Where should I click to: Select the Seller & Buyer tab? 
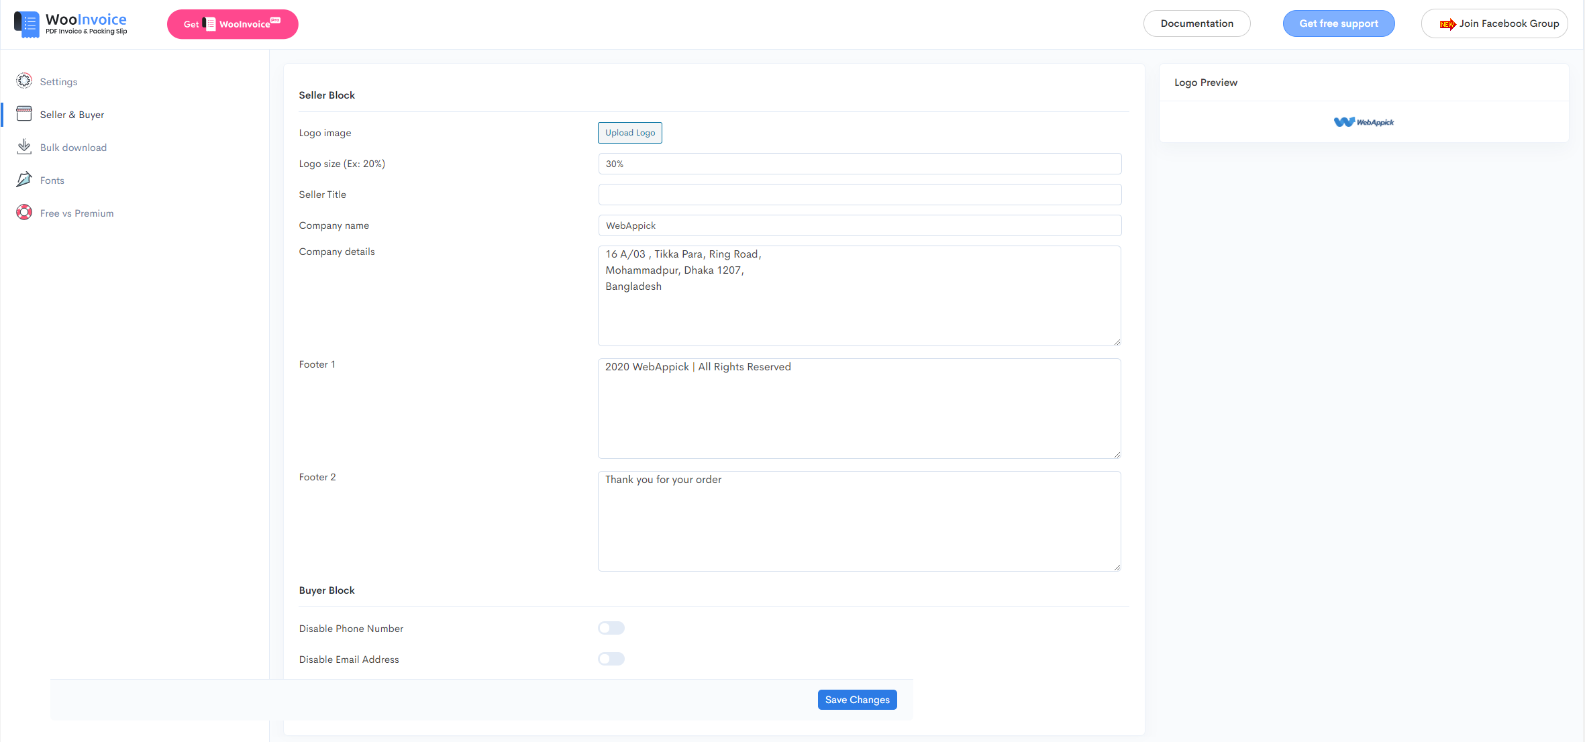coord(70,114)
